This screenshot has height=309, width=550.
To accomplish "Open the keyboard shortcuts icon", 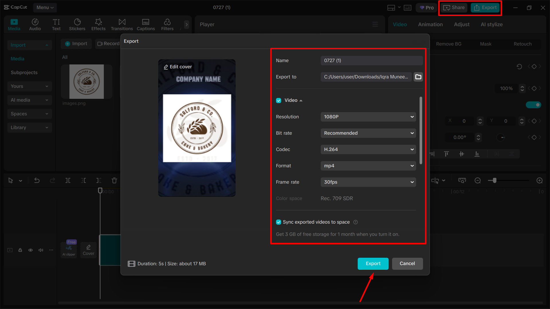I will [408, 8].
